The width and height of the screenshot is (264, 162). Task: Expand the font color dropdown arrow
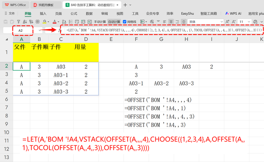(59, 22)
